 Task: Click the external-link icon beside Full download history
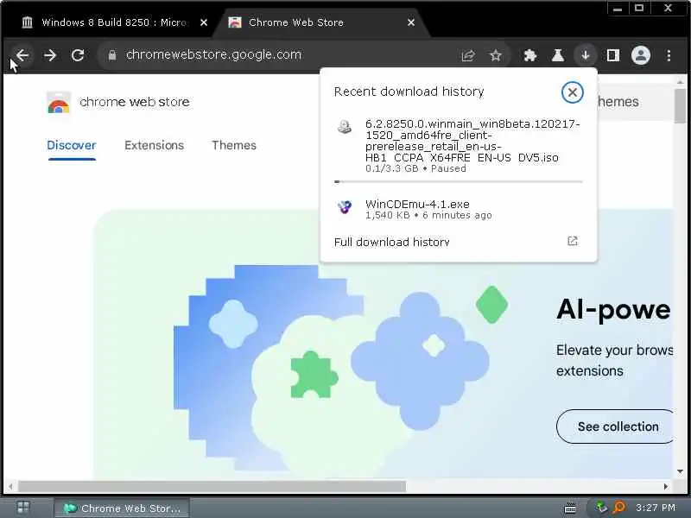tap(573, 241)
